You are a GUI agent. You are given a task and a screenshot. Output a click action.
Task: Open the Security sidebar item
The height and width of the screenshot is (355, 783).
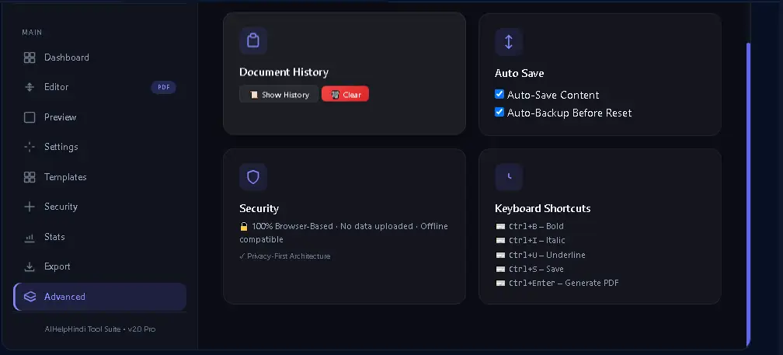click(x=100, y=207)
